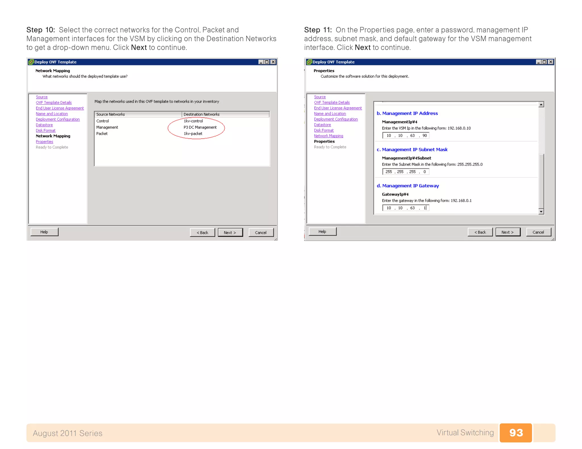Minimize the Properties window

tap(538, 62)
